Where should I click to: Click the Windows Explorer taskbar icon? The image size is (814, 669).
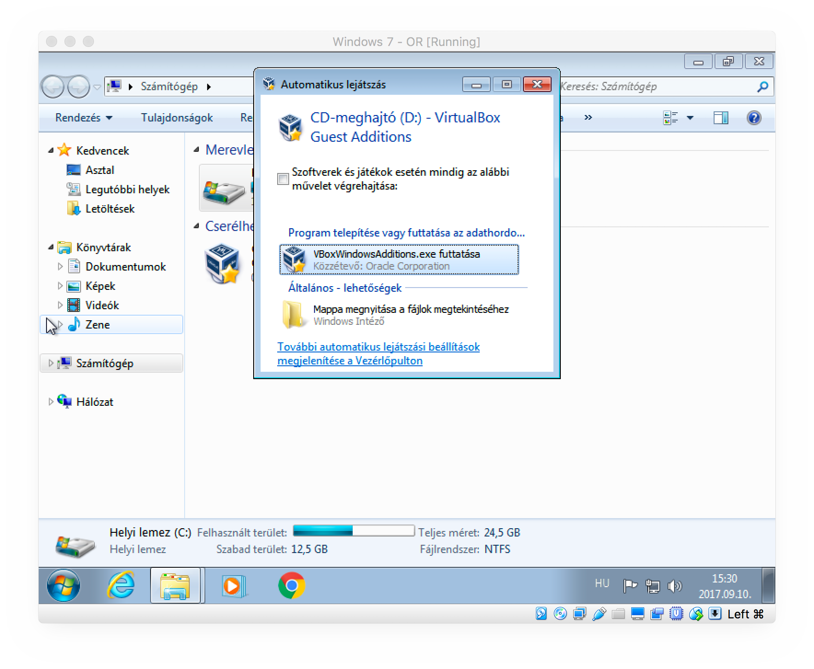click(x=175, y=585)
